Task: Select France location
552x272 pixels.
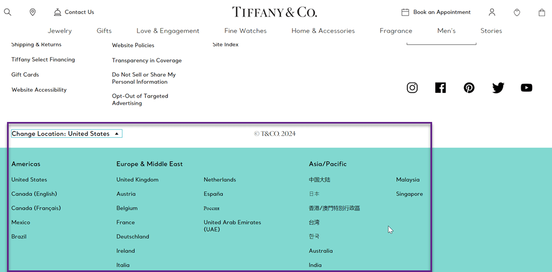Action: (125, 222)
